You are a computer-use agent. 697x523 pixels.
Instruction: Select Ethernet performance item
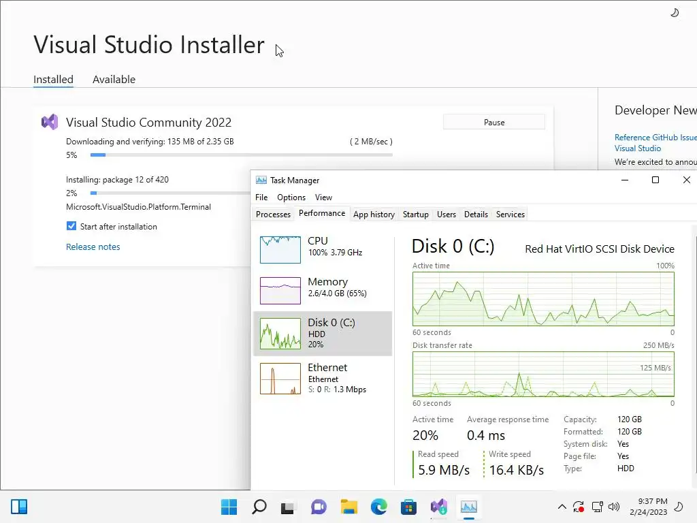coord(323,379)
